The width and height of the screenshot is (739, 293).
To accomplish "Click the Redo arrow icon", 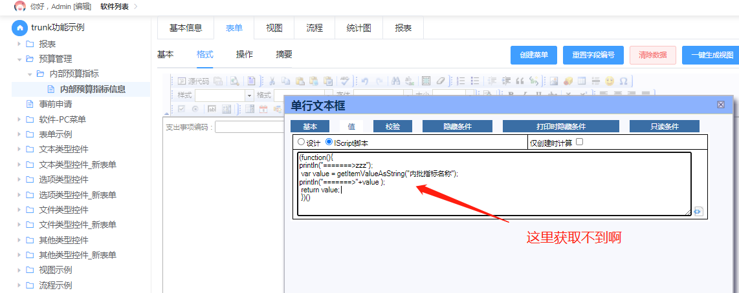I will click(379, 81).
